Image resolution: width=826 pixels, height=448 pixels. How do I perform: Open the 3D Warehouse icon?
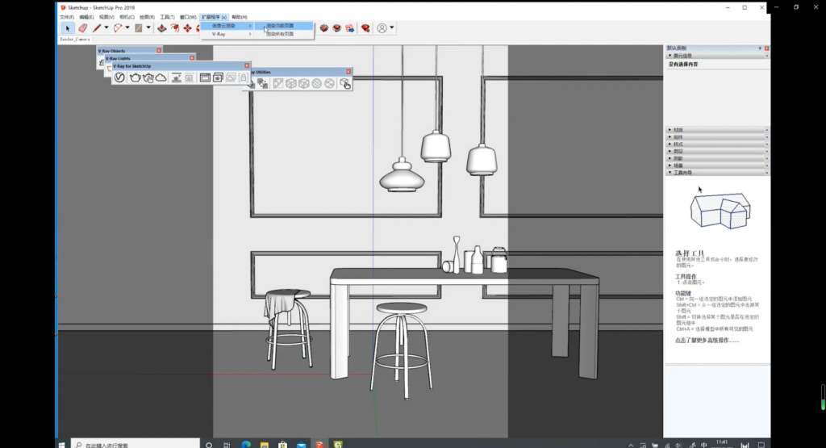tap(324, 28)
